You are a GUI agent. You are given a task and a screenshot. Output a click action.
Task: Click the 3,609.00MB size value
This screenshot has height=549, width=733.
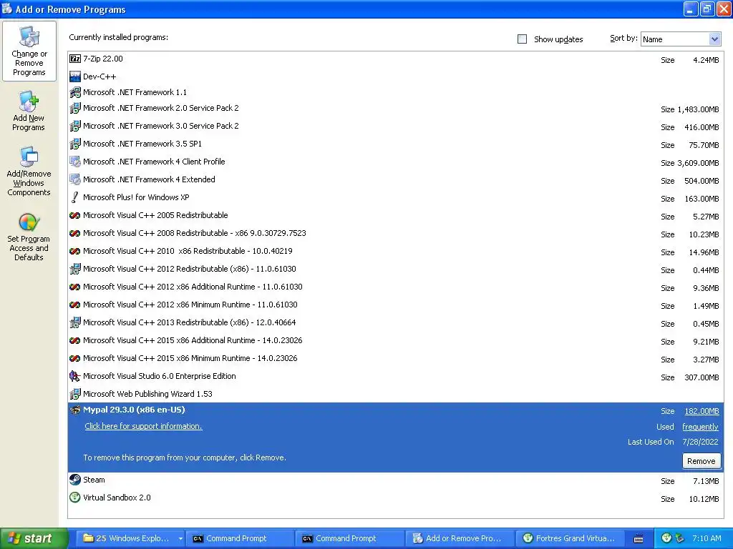tap(698, 163)
